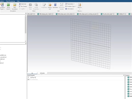This screenshot has width=132, height=99.
Task: Click the filter icon beside 3D Run ID
Action: click(28, 77)
